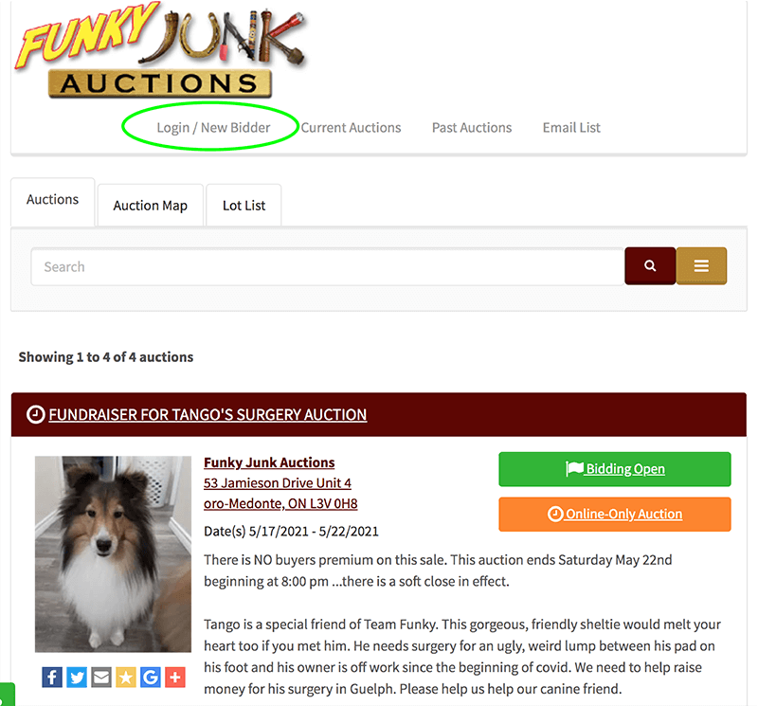Share auction via email icon

tap(101, 677)
